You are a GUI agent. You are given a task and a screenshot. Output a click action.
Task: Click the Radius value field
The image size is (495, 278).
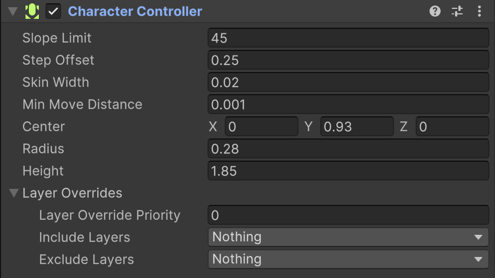(x=348, y=148)
